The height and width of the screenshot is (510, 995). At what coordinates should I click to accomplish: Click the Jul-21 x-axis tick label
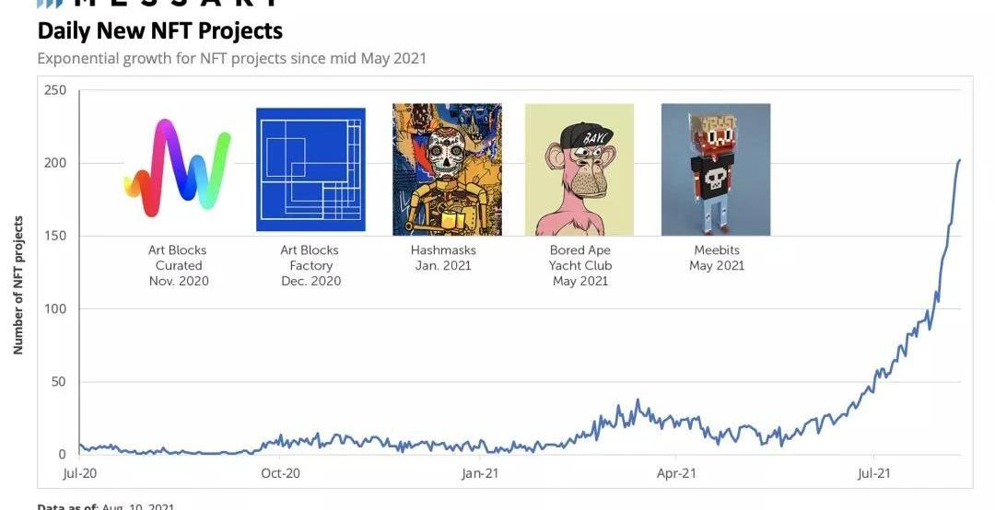(x=873, y=474)
